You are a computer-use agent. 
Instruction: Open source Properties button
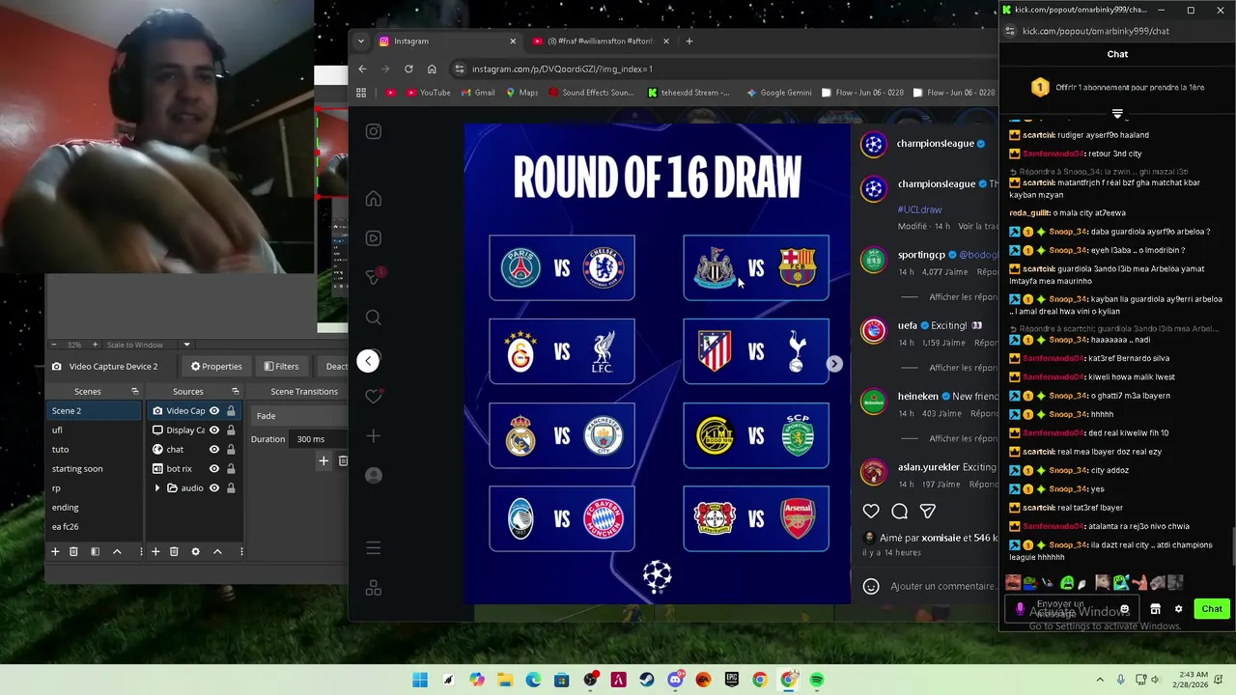click(x=216, y=367)
